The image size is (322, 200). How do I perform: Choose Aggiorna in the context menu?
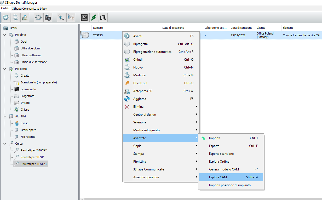tap(161, 99)
